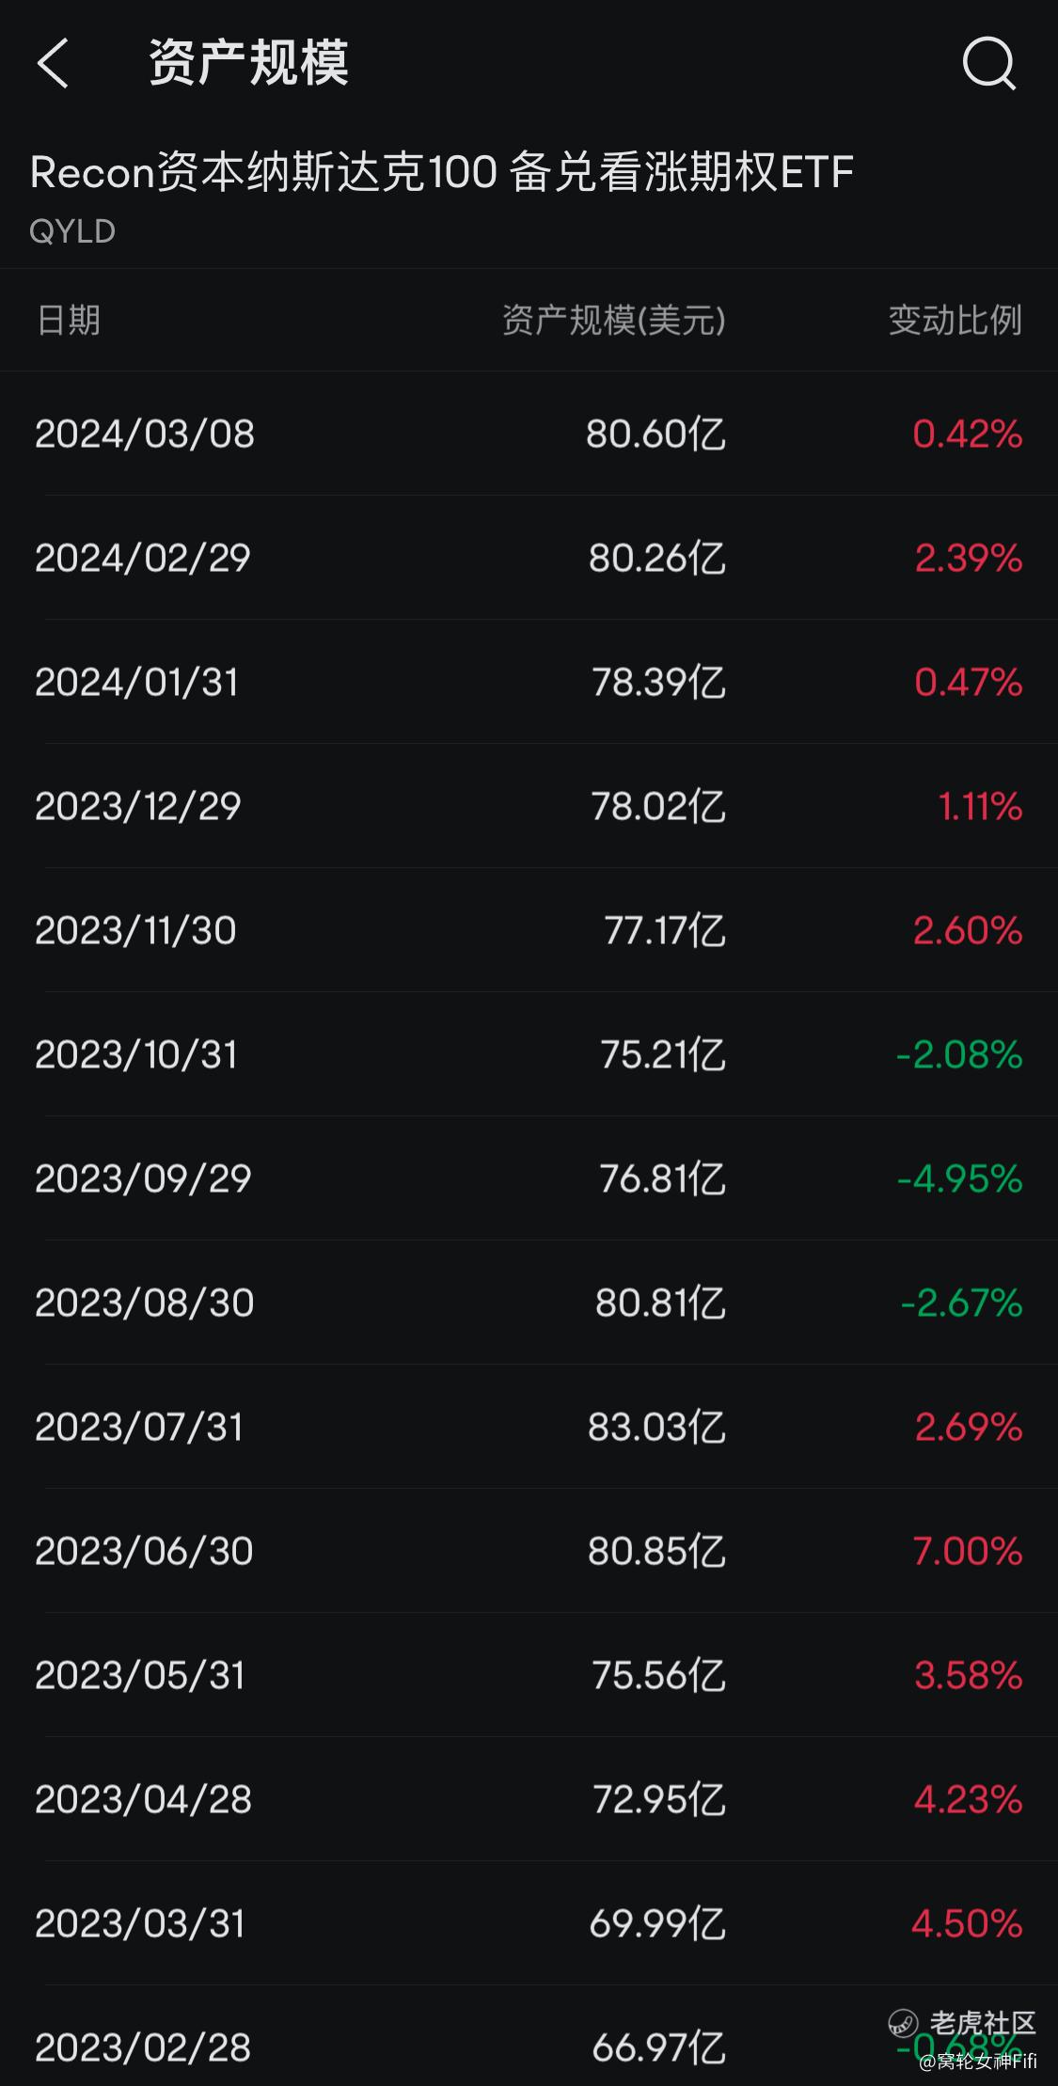Screen dimensions: 1058x2086
Task: Tap the Recon资本纳斯达克100 ETF name
Action: coord(442,172)
